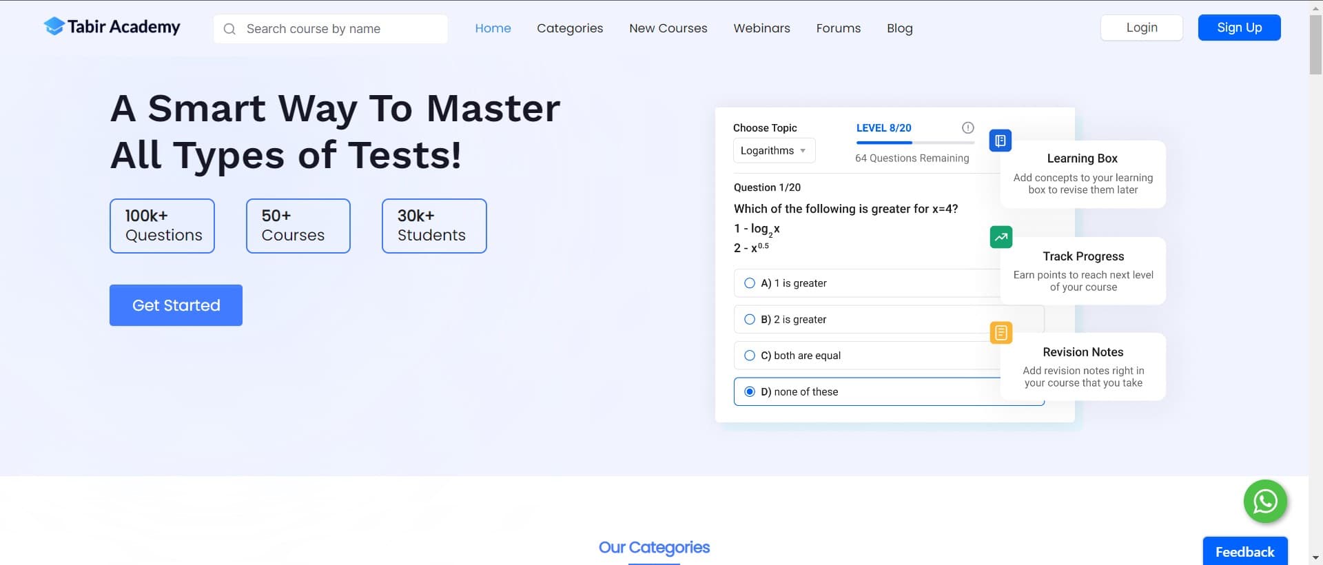
Task: Click the yellow Revision Notes icon
Action: pos(1001,333)
